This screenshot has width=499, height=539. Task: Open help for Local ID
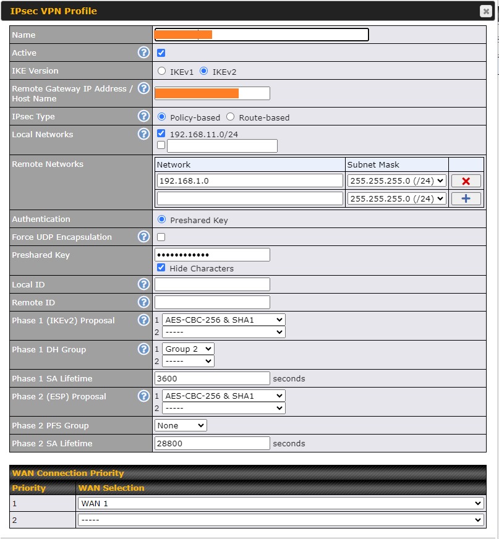point(143,284)
